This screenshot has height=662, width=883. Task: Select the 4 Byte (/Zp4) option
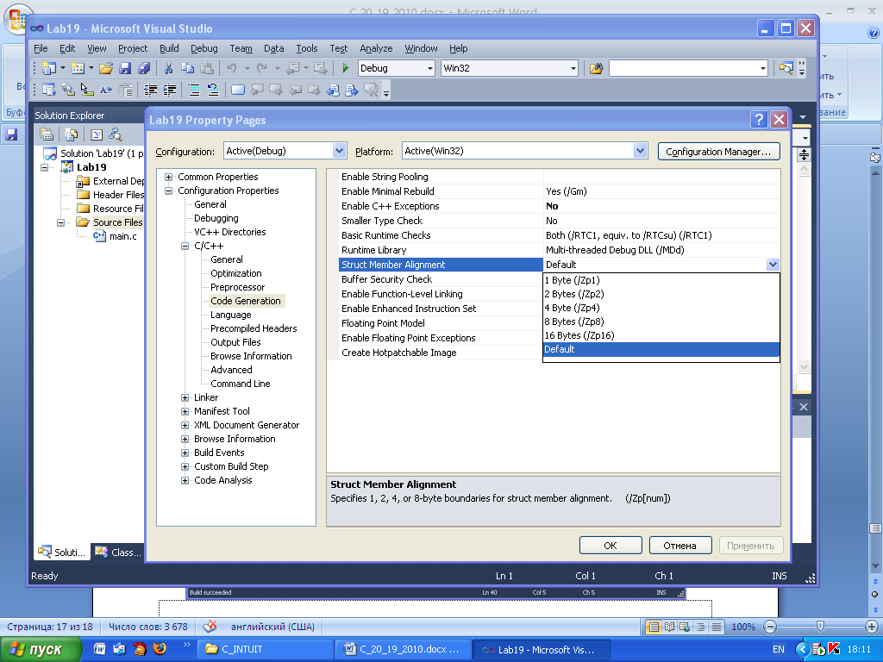click(x=661, y=308)
